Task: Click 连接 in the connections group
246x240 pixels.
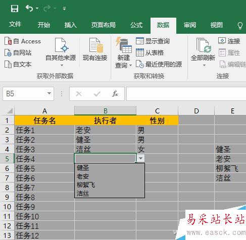Action: 229,41
